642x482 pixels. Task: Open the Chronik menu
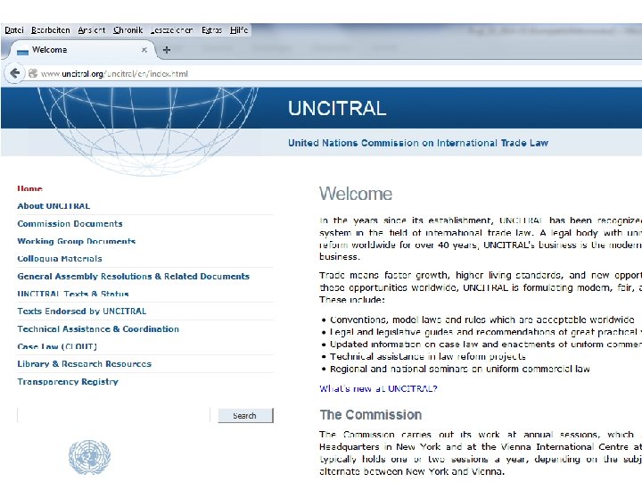tap(128, 30)
